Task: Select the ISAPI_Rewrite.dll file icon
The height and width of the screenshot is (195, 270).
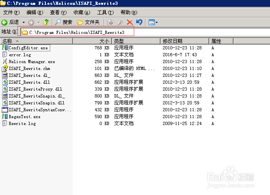Action: click(5, 82)
